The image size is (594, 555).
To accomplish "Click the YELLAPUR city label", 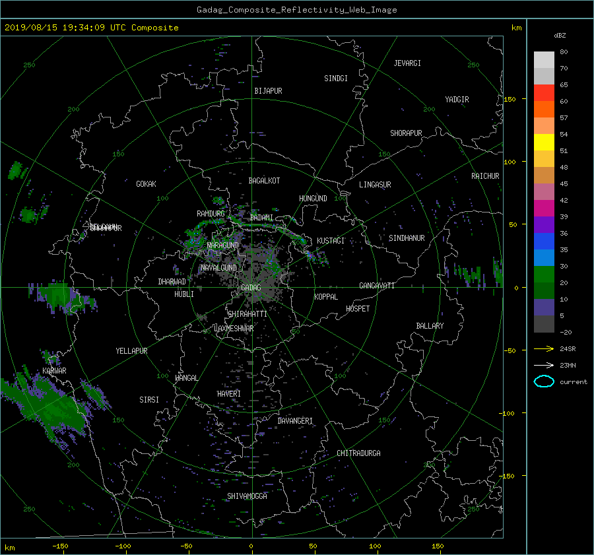I will pos(131,351).
